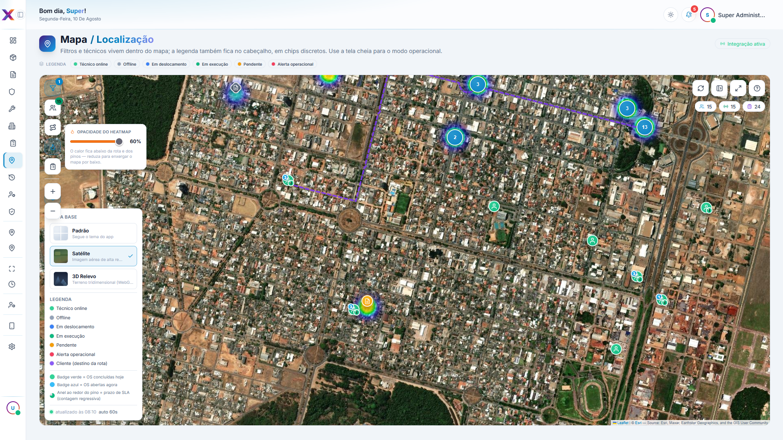Click the Localização breadcrumb title
This screenshot has width=783, height=440.
125,40
